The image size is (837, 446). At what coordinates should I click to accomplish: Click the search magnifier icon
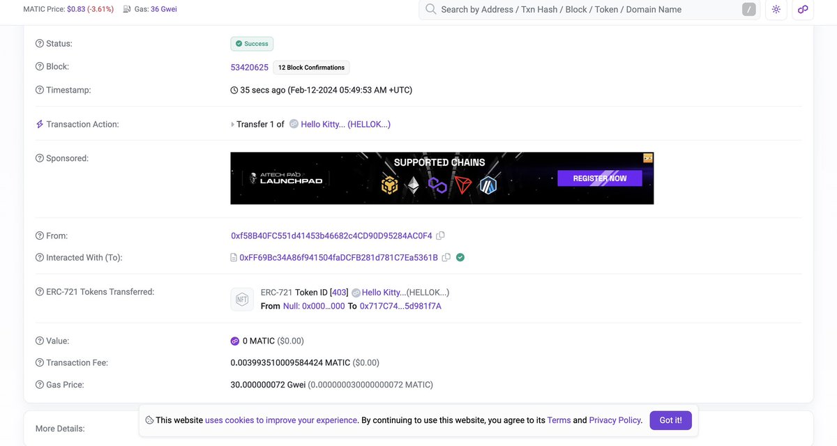(x=430, y=9)
